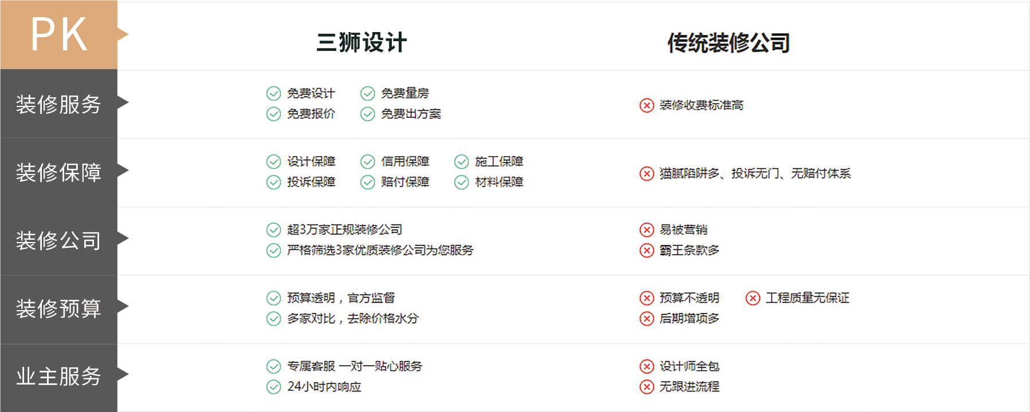Click the red X icon beside 设计师全包
This screenshot has width=1030, height=412.
647,366
